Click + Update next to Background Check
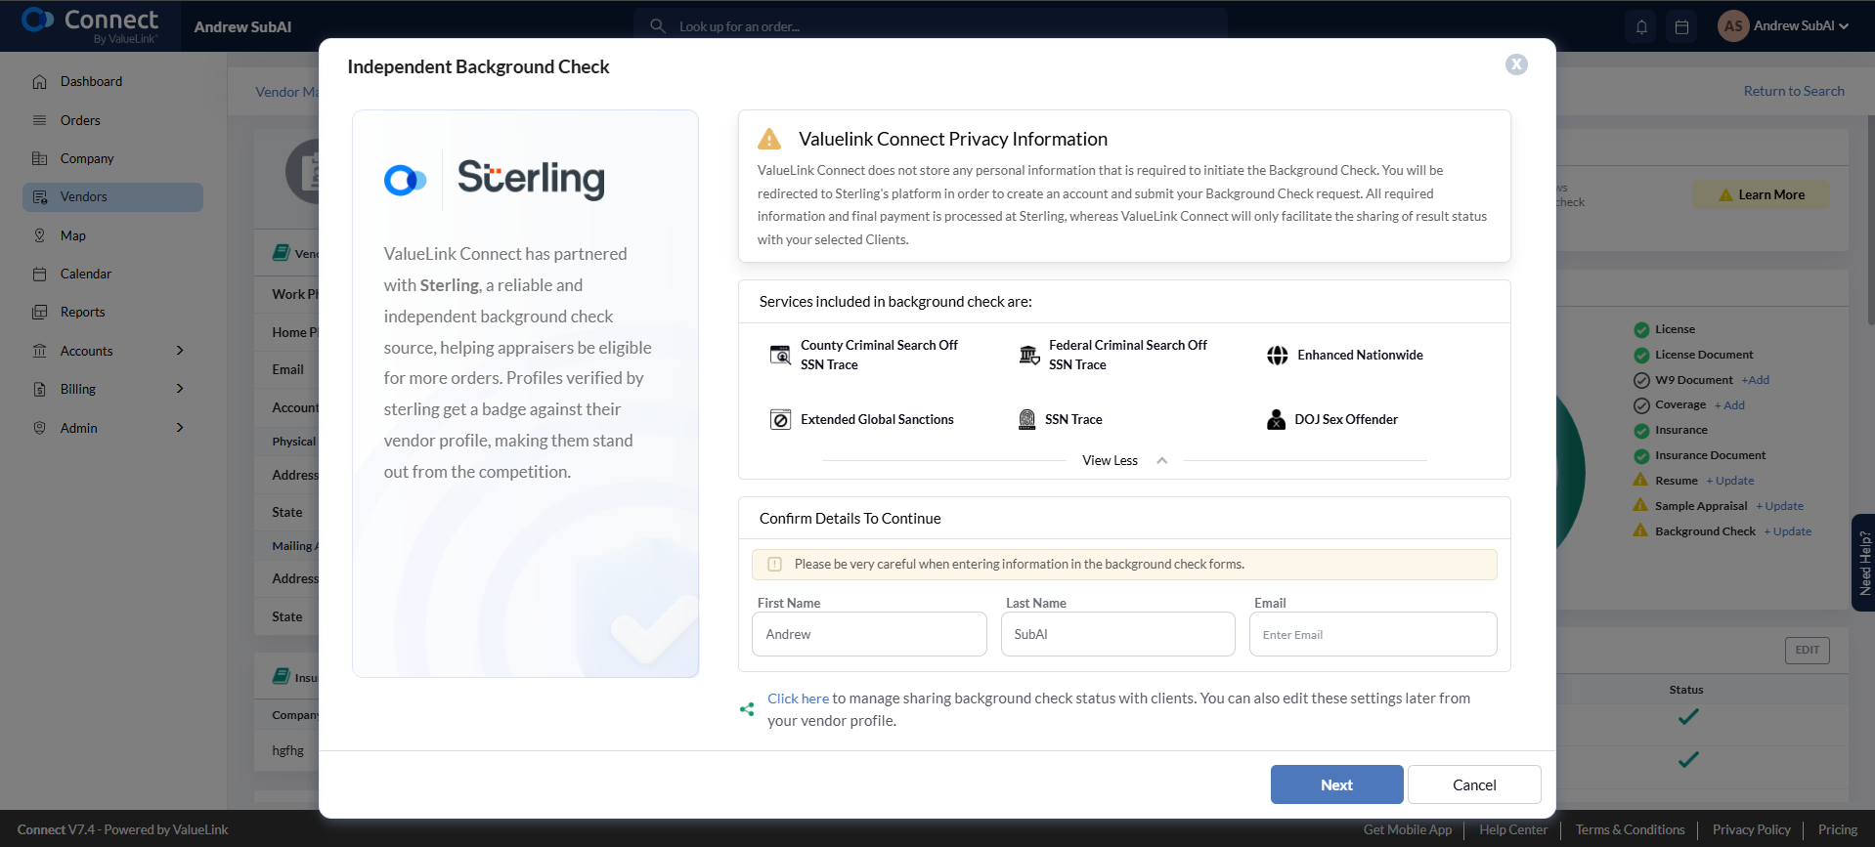This screenshot has width=1875, height=847. click(1788, 531)
